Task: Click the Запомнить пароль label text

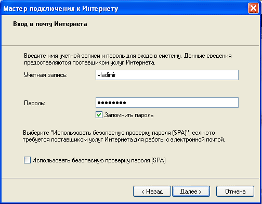Action: (129, 115)
